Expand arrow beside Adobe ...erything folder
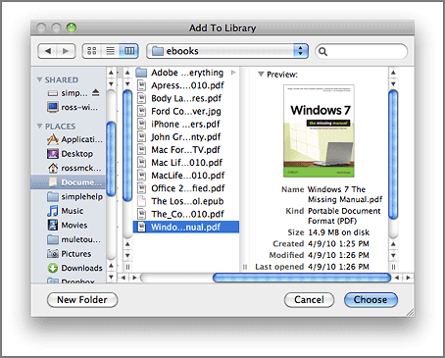445x358 pixels. tap(233, 73)
